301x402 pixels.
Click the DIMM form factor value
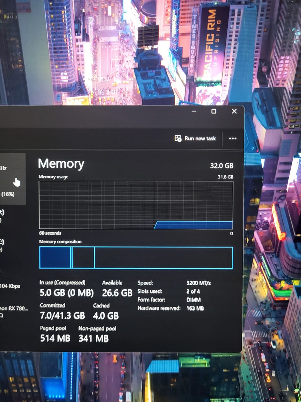point(193,300)
